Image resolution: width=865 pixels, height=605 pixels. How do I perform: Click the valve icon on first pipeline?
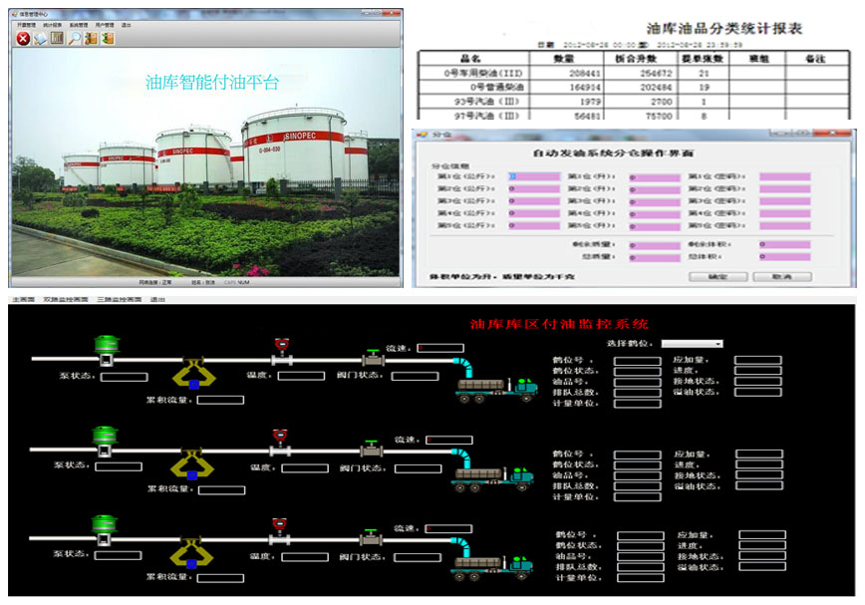(373, 359)
